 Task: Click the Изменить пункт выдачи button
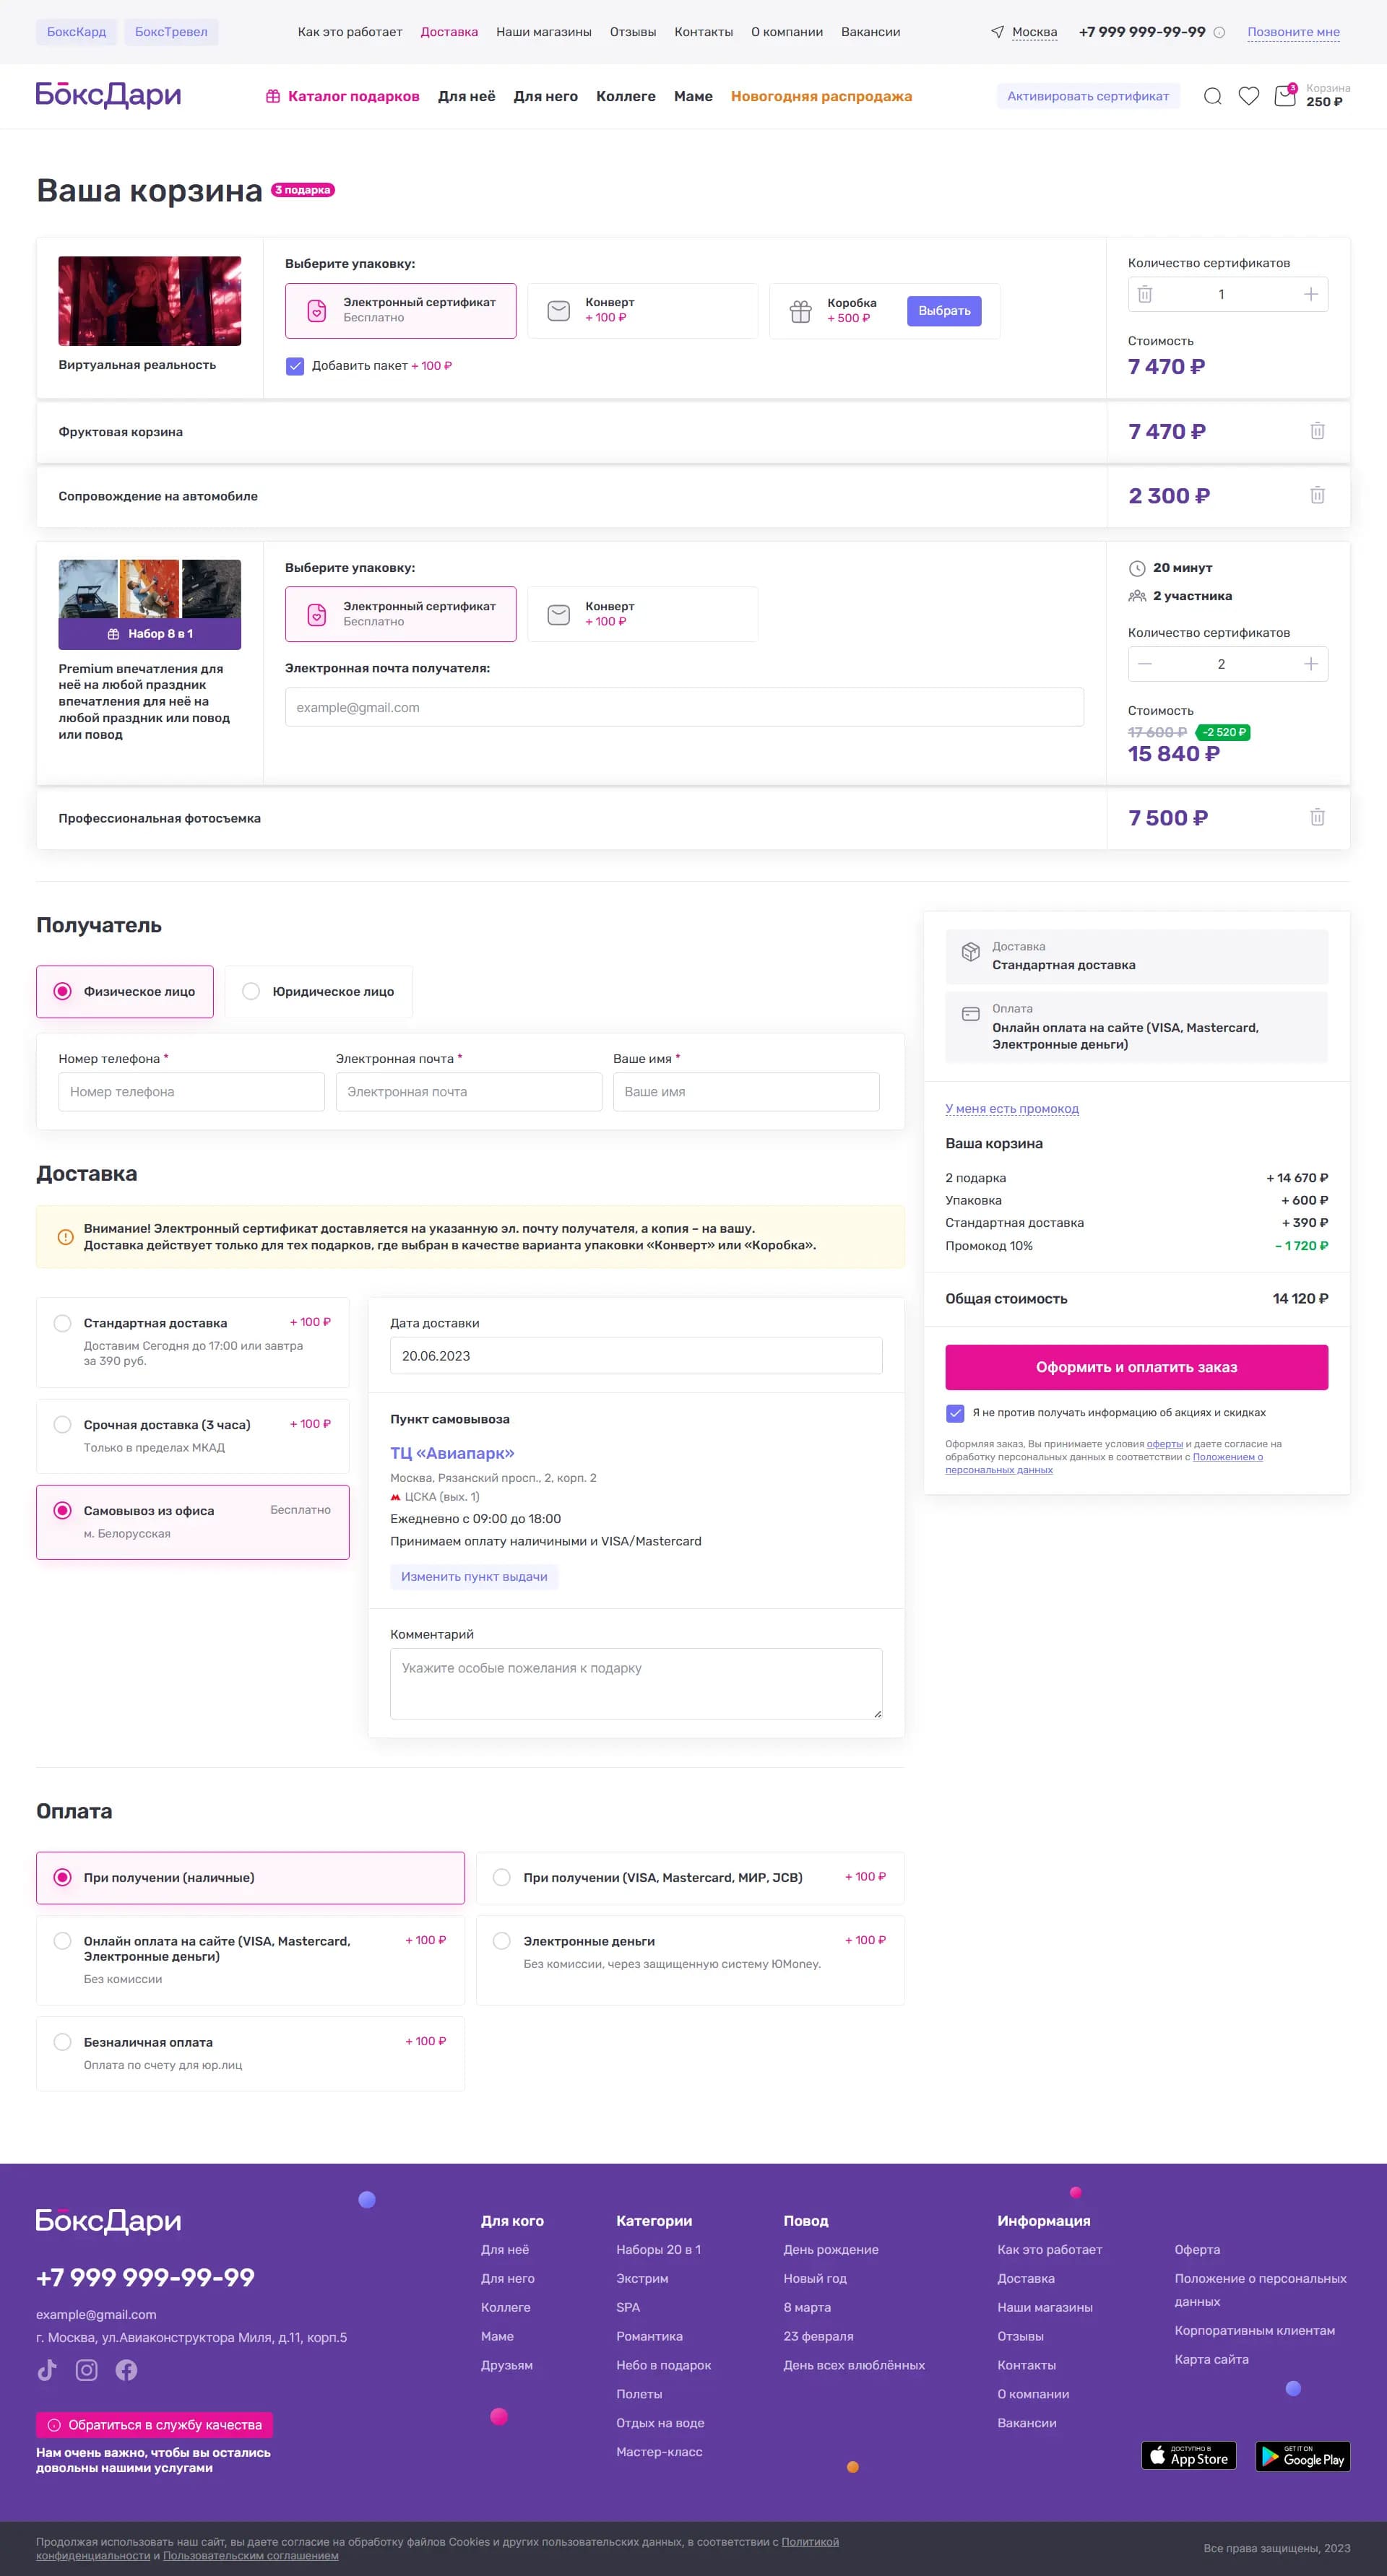474,1576
